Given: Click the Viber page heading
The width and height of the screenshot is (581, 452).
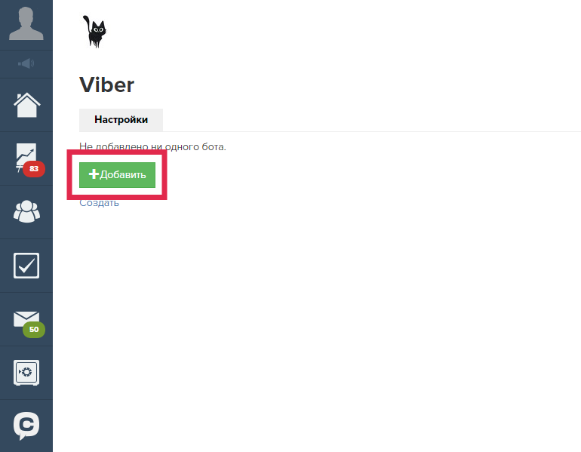Looking at the screenshot, I should point(106,85).
